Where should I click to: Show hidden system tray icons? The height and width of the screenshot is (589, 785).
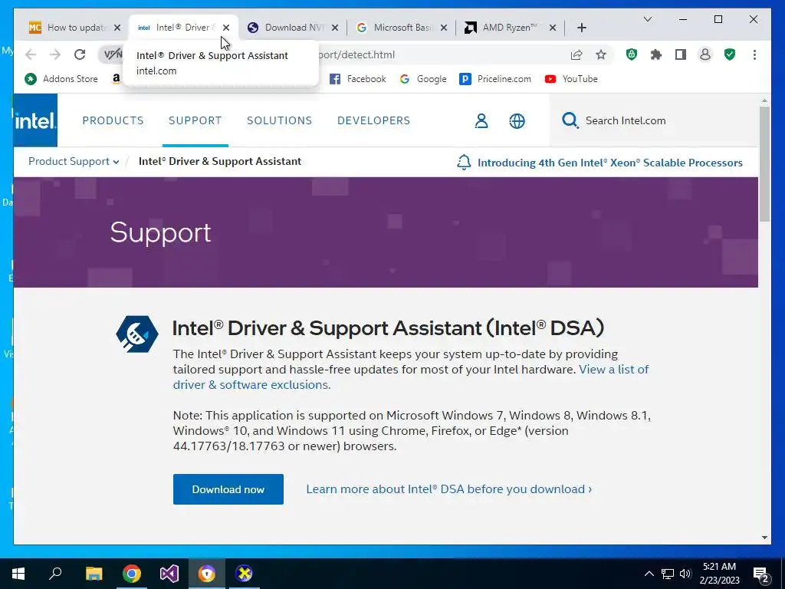coord(649,574)
